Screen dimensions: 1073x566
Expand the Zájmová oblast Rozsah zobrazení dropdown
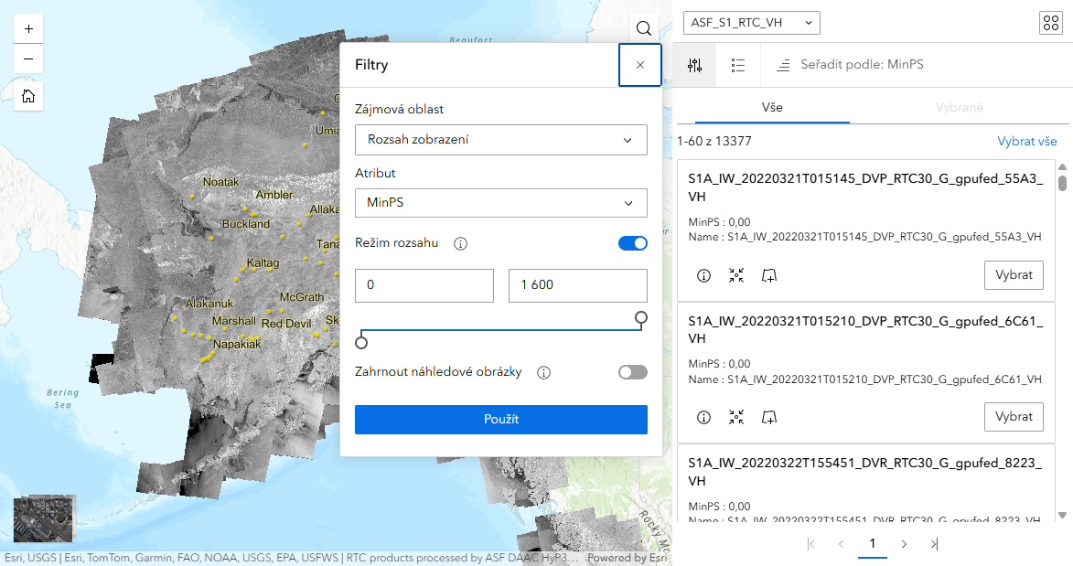[x=501, y=140]
